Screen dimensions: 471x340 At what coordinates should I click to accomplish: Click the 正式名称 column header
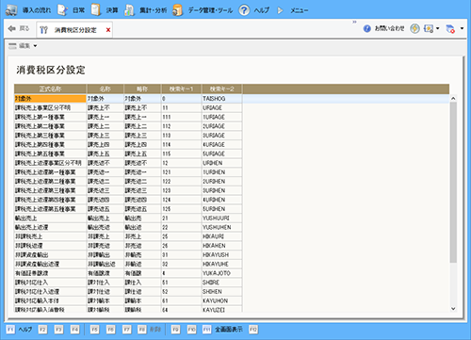pyautogui.click(x=50, y=89)
